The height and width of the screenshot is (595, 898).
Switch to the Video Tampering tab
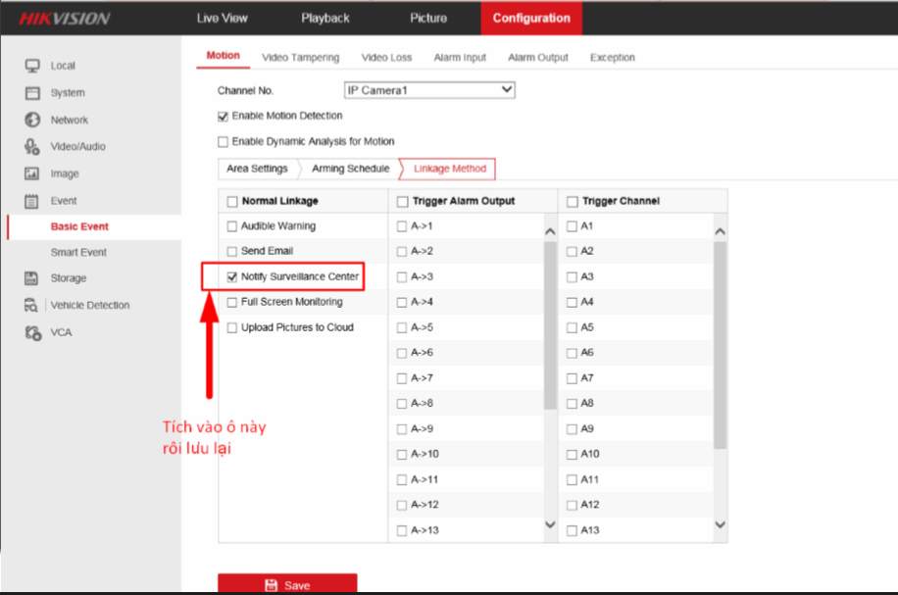pyautogui.click(x=300, y=58)
